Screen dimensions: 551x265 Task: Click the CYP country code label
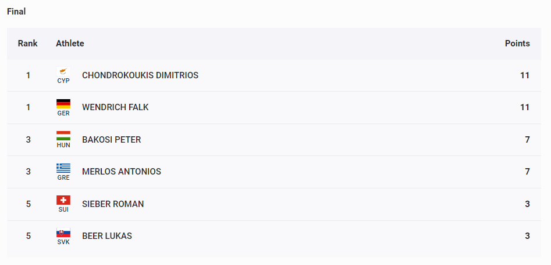click(63, 81)
